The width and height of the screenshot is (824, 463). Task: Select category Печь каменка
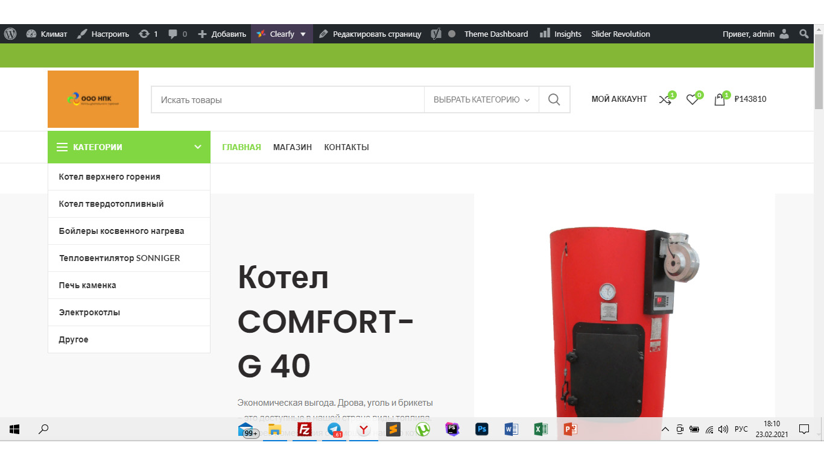pos(129,285)
